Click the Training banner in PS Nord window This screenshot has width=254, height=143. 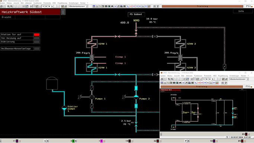click(x=202, y=87)
